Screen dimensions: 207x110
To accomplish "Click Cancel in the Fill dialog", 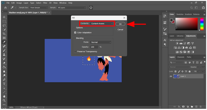I will coord(120,30).
